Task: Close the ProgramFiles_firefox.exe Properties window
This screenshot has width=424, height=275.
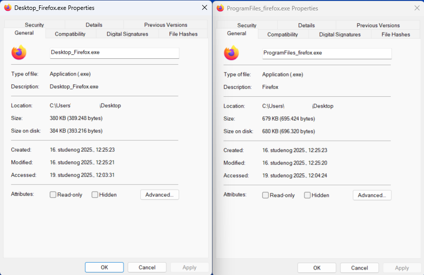Action: point(417,8)
